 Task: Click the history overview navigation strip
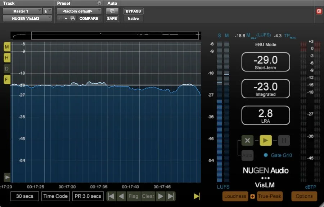(105, 36)
